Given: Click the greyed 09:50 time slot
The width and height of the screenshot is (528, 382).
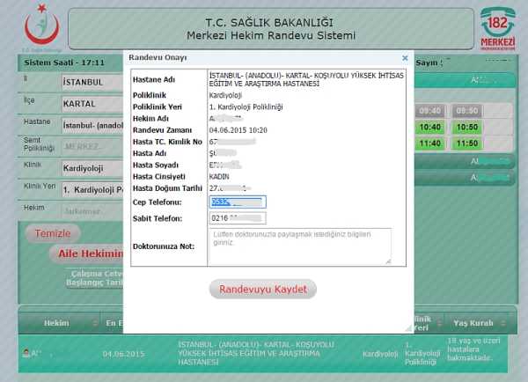Looking at the screenshot, I should coord(467,111).
